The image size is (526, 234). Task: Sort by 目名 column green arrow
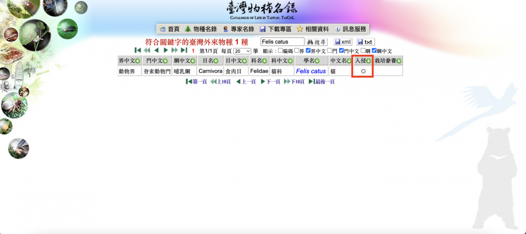(216, 61)
